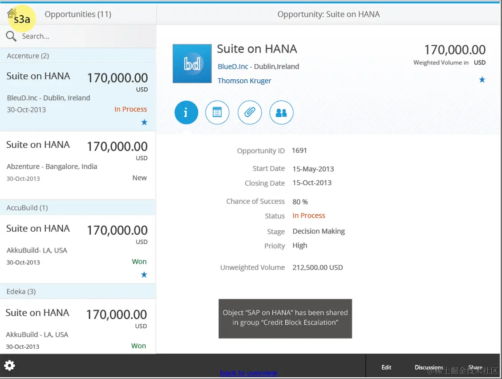Open the Info tab icon
The image size is (502, 379).
[x=186, y=112]
